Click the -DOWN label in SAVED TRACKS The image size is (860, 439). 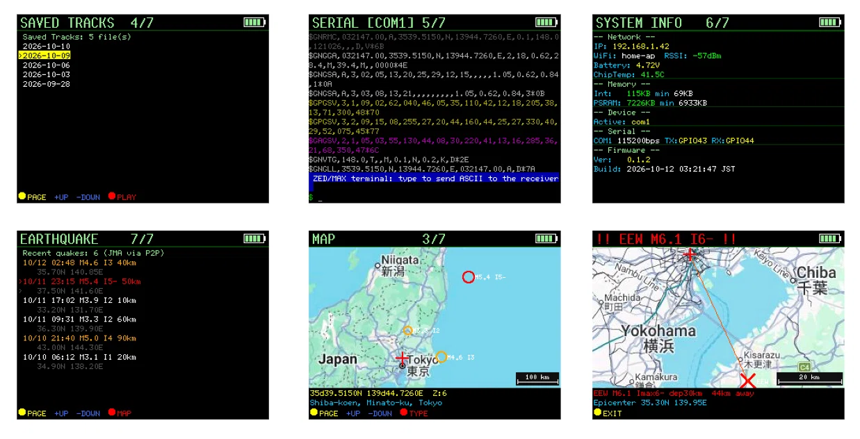click(x=88, y=197)
